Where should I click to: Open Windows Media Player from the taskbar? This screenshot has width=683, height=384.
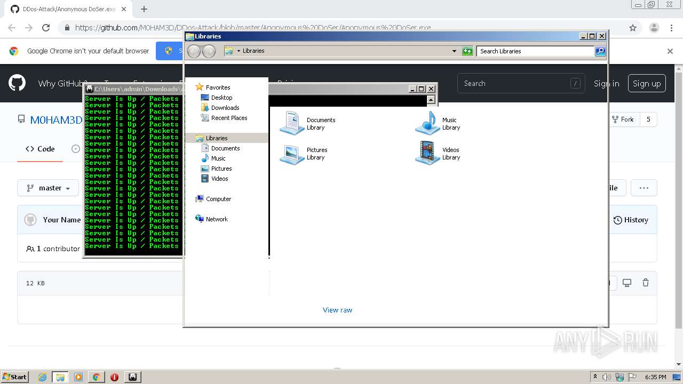[x=78, y=377]
